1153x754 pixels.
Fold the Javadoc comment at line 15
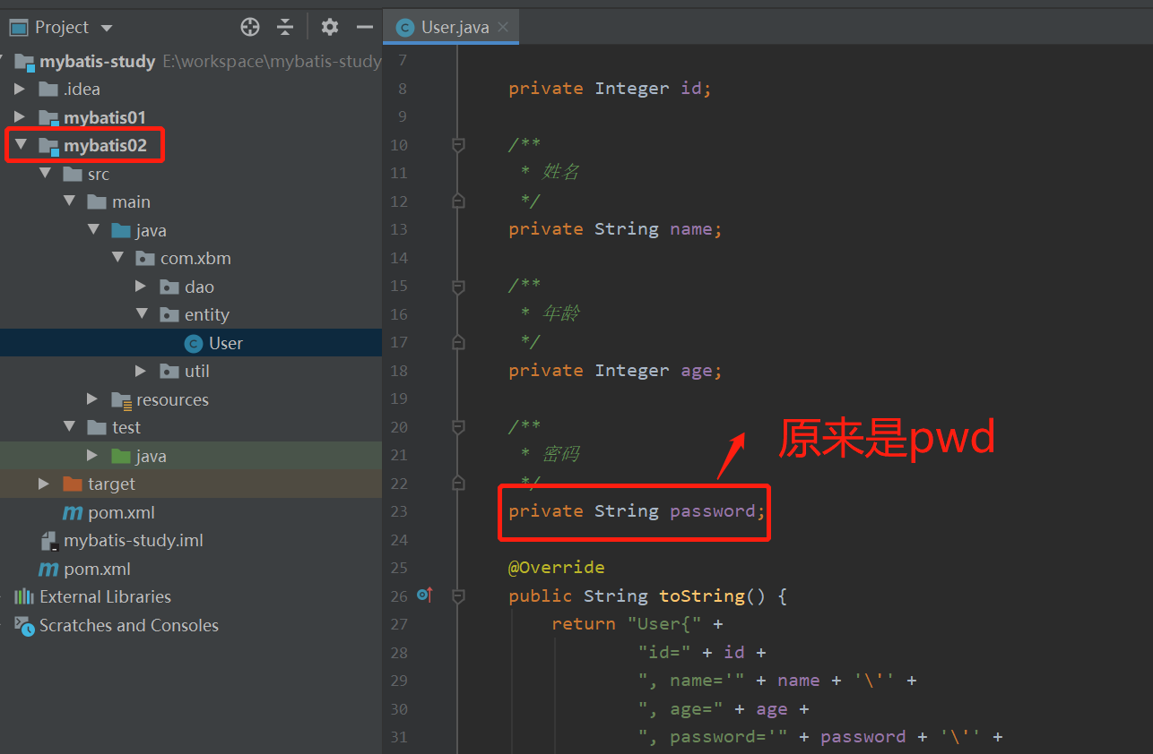[x=458, y=286]
